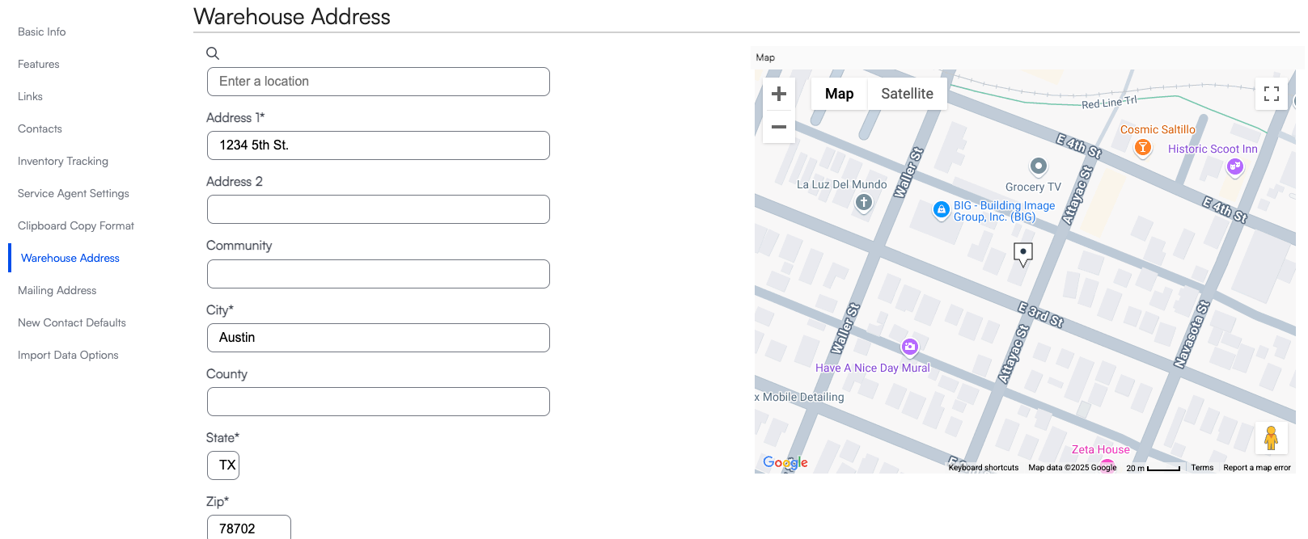The height and width of the screenshot is (539, 1308).
Task: Click the map zoom in plus button
Action: point(779,94)
